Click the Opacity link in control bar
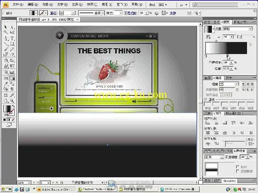Screen dimensions: 258x193 coord(131,13)
